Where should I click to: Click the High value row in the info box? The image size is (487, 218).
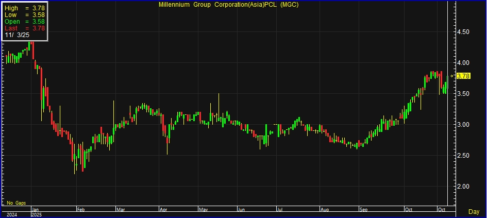point(24,9)
